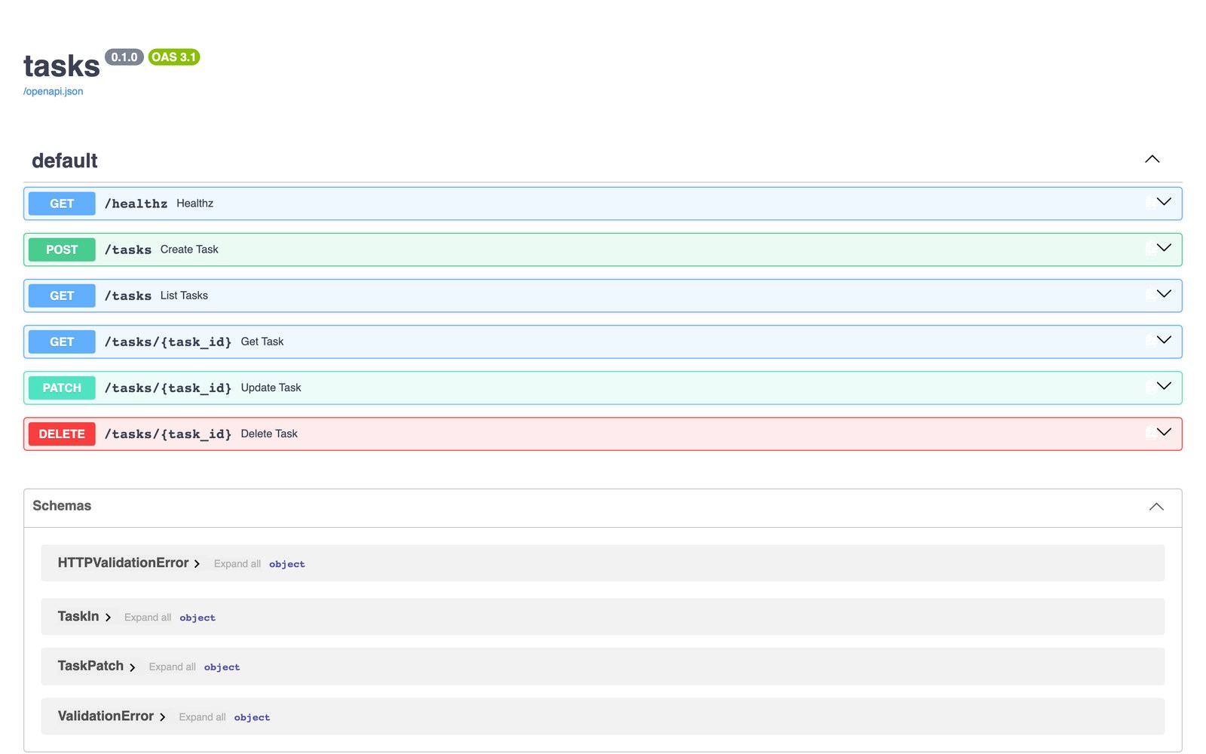Copy the /healthz path to clipboard icon

tap(1150, 203)
